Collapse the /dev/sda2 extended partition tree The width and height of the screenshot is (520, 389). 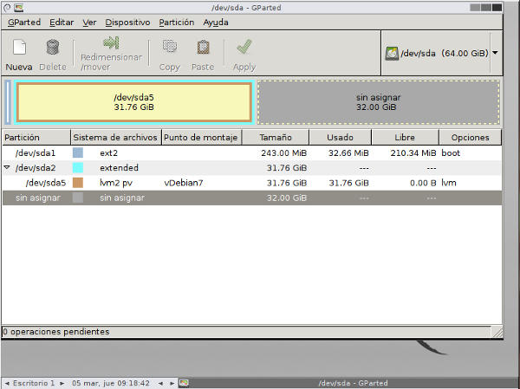7,167
